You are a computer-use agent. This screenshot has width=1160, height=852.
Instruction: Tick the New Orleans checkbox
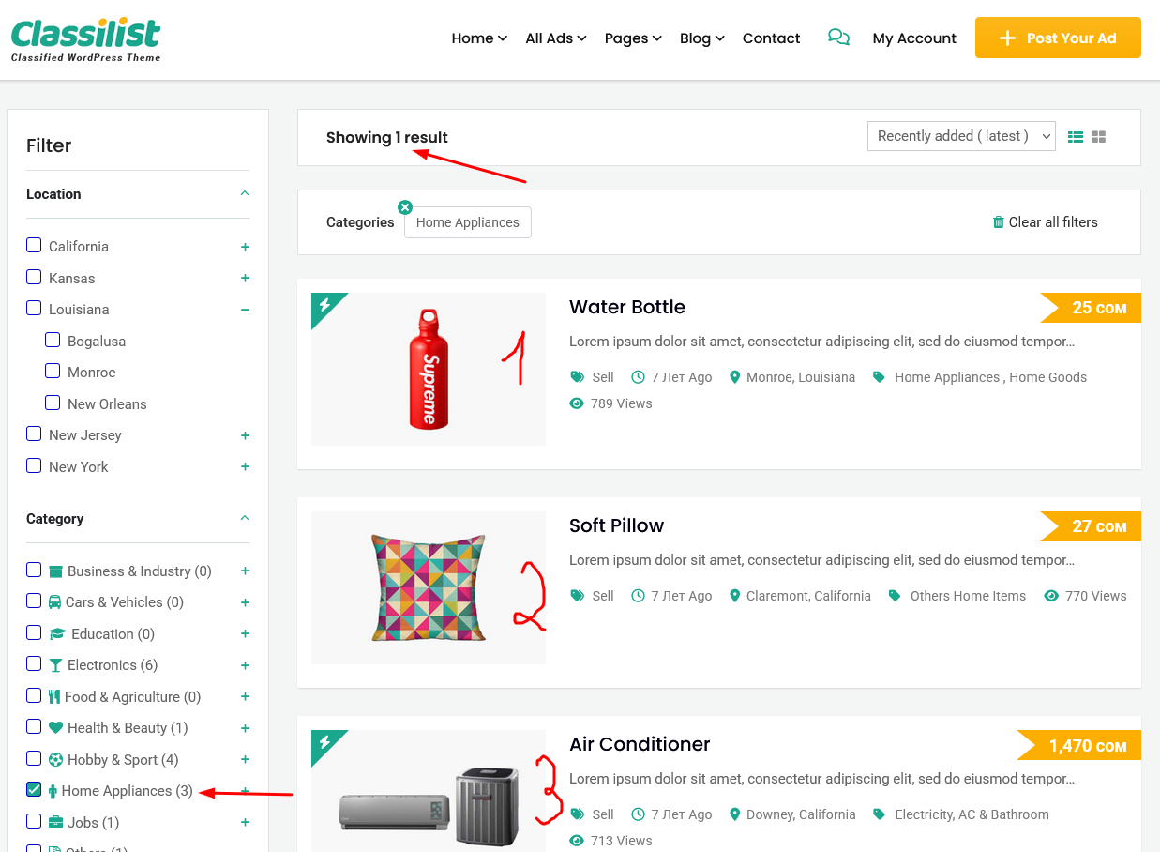[x=53, y=403]
